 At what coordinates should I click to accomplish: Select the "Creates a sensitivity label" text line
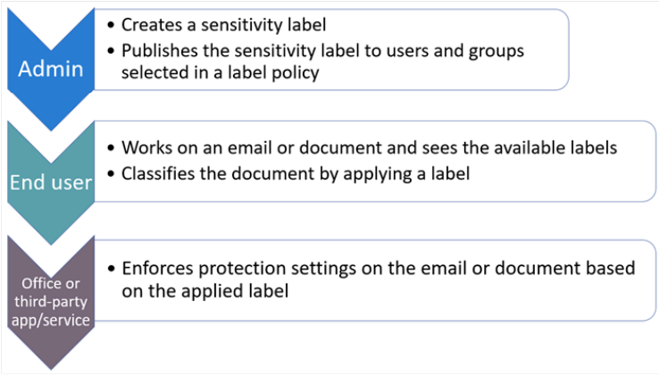pyautogui.click(x=211, y=26)
